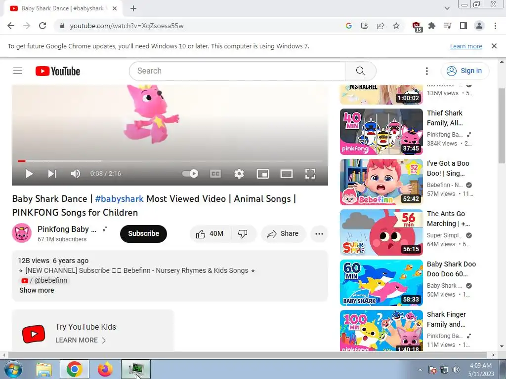Seek on the video progress bar

tap(170, 161)
